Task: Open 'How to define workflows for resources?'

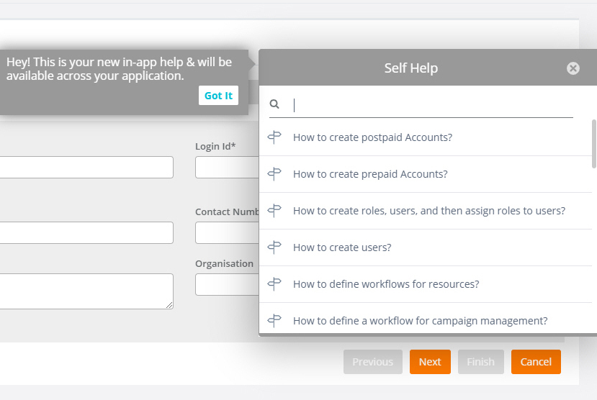Action: [386, 284]
